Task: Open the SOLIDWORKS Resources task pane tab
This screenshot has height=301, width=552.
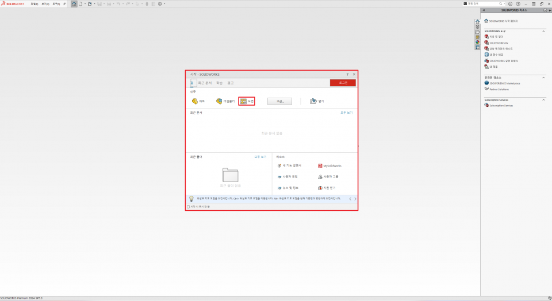Action: (x=477, y=21)
